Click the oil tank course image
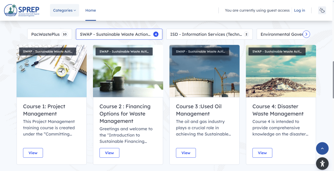 pos(205,75)
